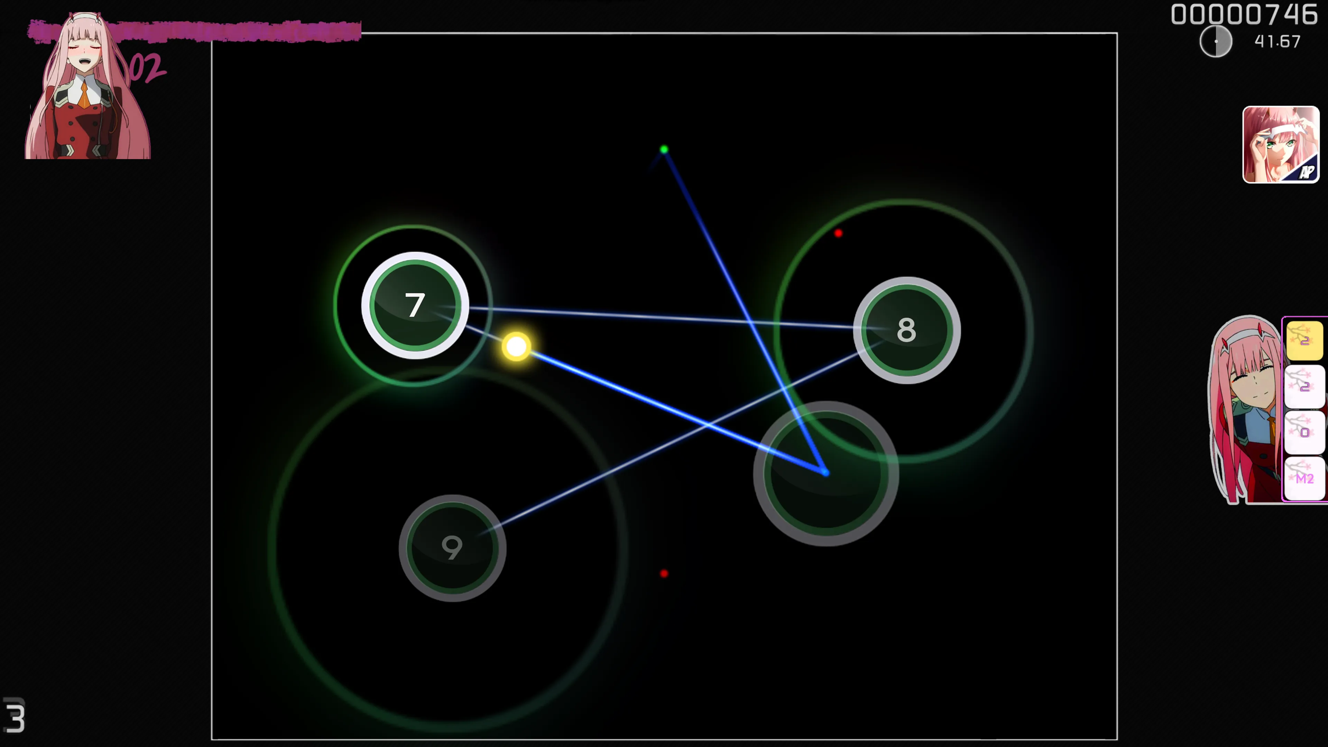Hit the circle numbered 7
1328x747 pixels.
pos(415,305)
